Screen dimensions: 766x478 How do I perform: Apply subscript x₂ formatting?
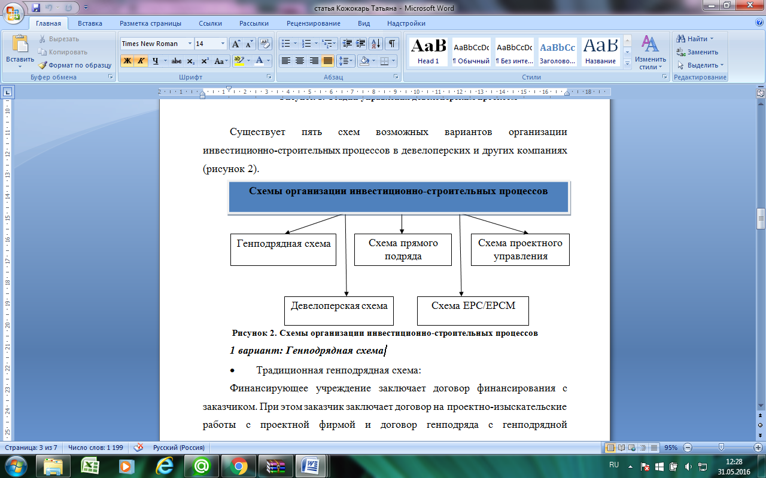[190, 61]
